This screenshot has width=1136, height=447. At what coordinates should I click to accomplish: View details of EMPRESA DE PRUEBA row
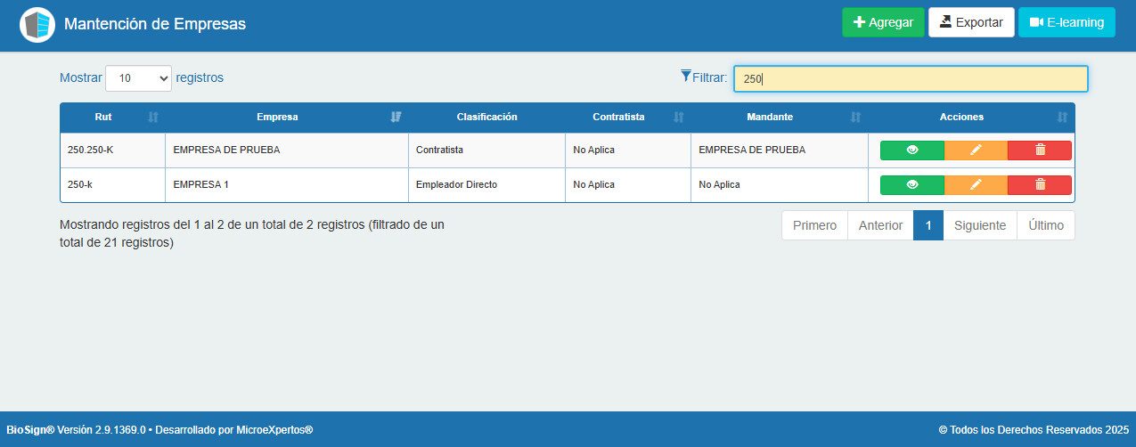pyautogui.click(x=911, y=150)
